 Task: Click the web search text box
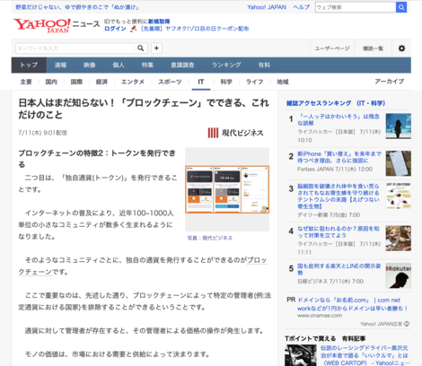pos(356,7)
